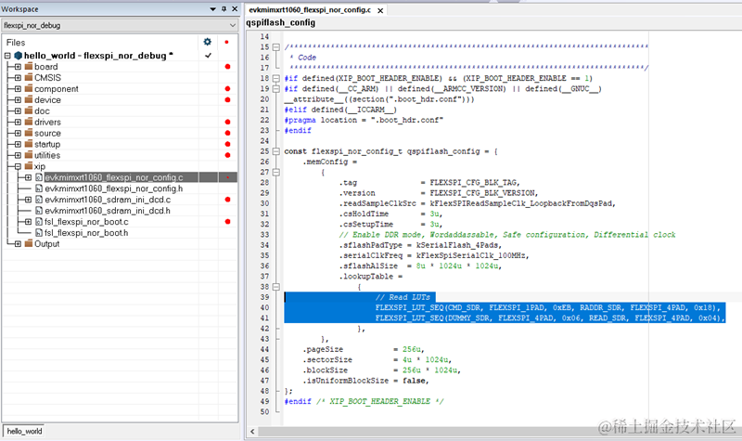742x441 pixels.
Task: Click editor horizontal scrollbar left arrow
Action: click(252, 431)
